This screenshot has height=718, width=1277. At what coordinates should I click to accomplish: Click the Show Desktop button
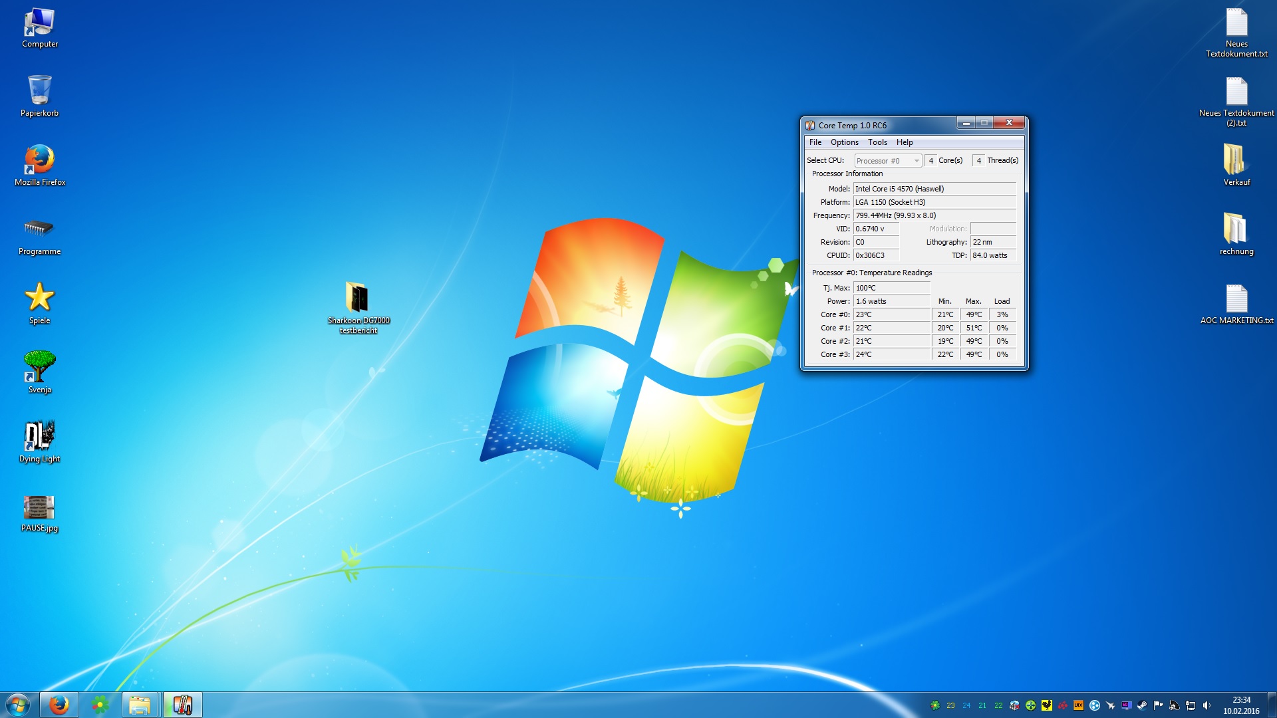pos(1272,705)
